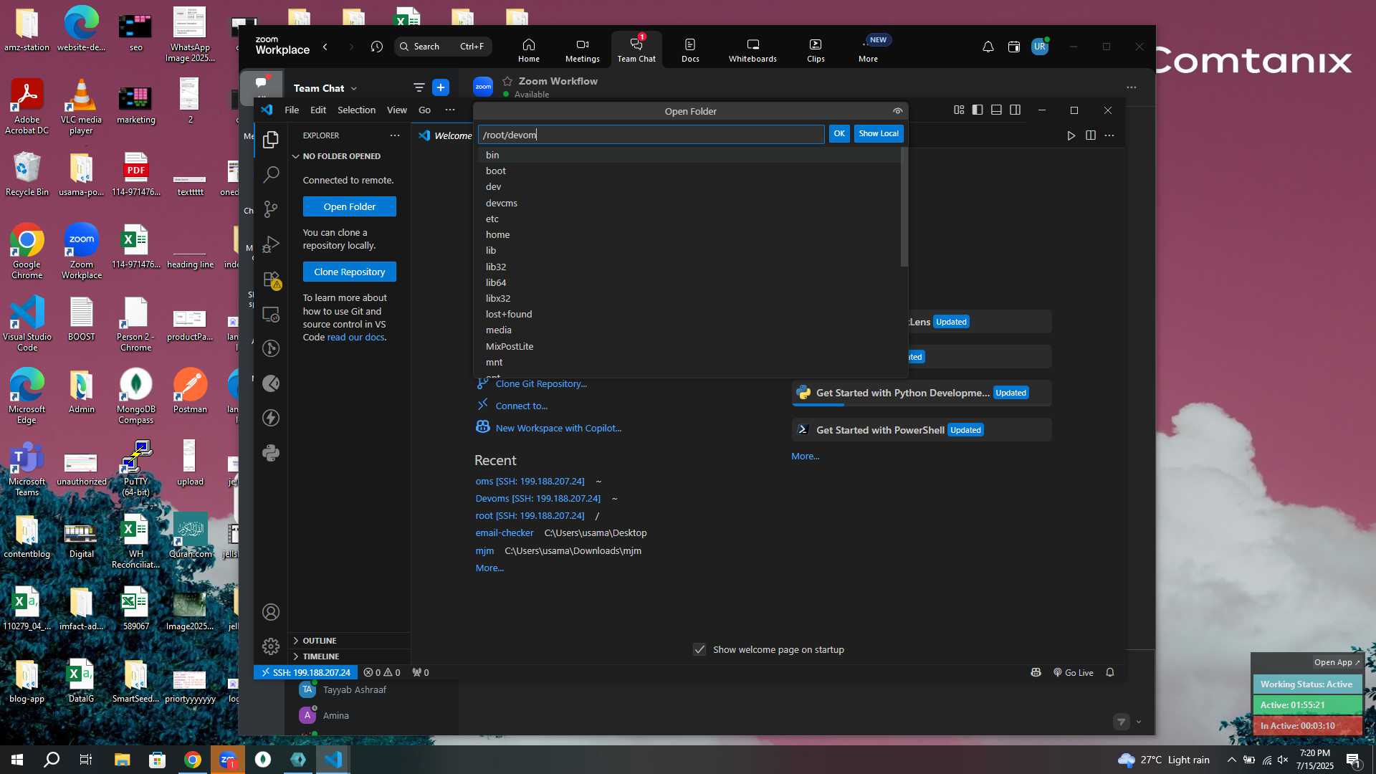Open the Team Chat dropdown arrow
This screenshot has height=774, width=1376.
(x=354, y=88)
